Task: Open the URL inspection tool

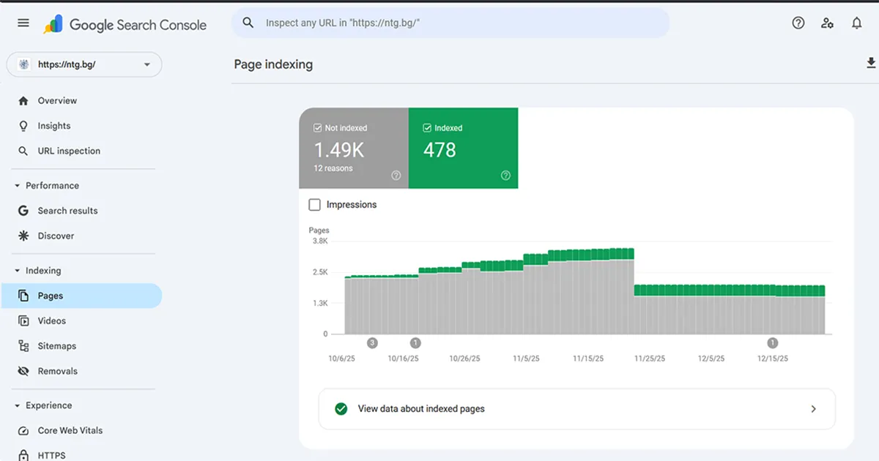Action: pyautogui.click(x=69, y=151)
